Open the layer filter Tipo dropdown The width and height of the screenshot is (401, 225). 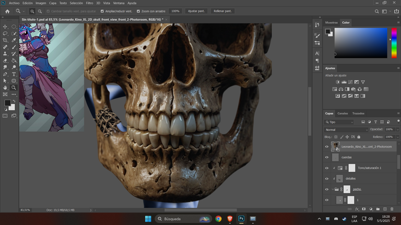[339, 122]
